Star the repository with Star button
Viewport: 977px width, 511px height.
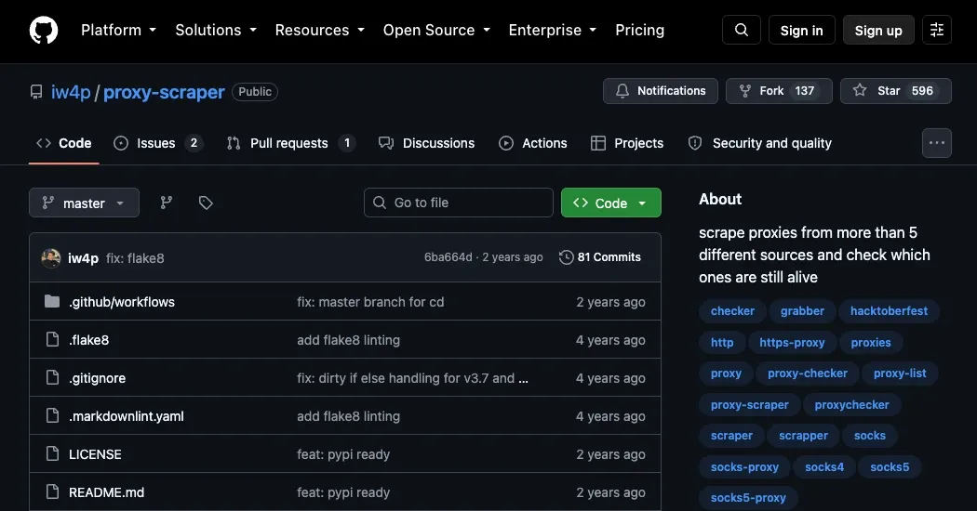[x=895, y=91]
